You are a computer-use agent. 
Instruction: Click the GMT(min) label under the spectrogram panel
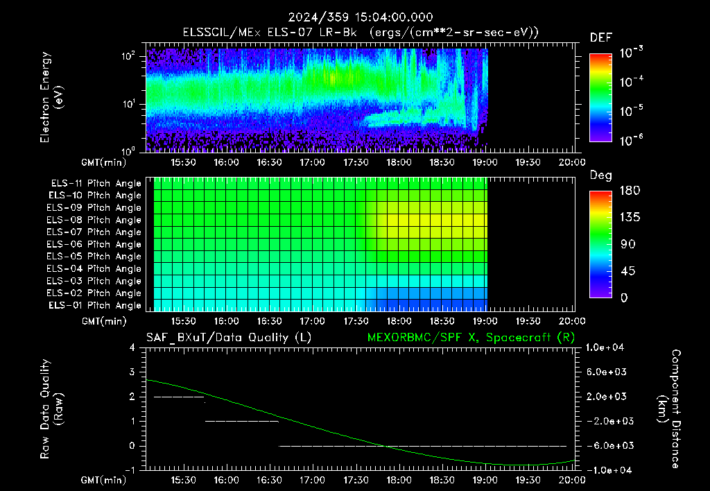pos(104,162)
